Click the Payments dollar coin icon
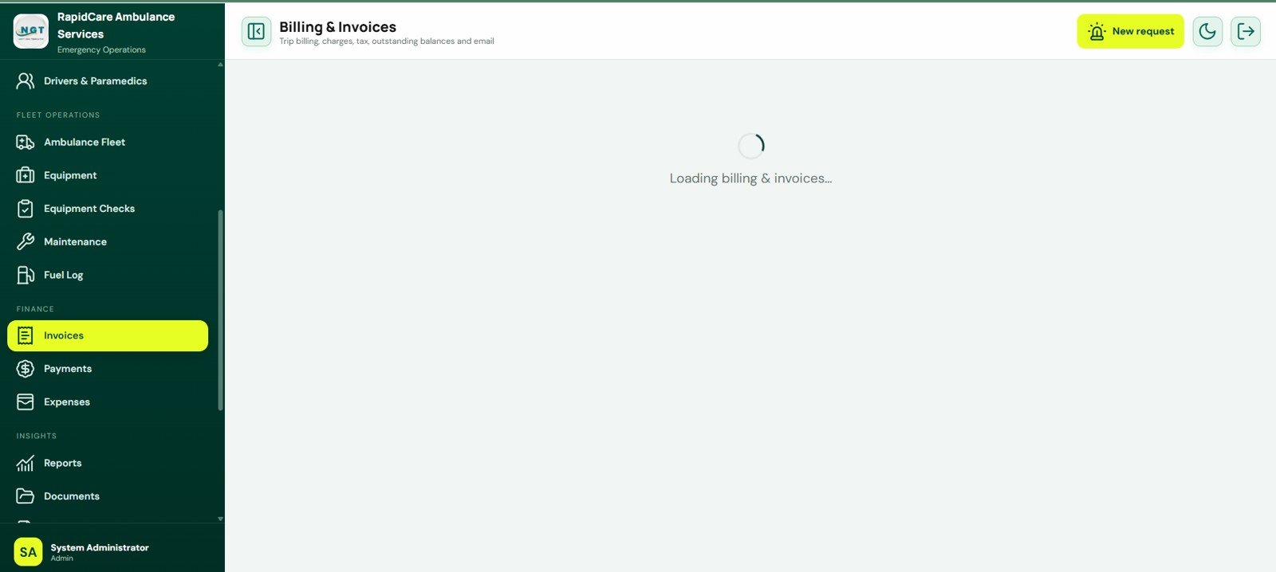This screenshot has height=572, width=1276. [x=26, y=369]
